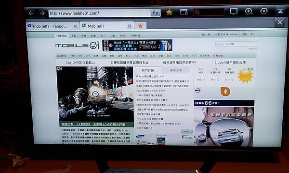289x173 pixels.
Task: Select the 熱門討論 tab
Action: pyautogui.click(x=148, y=70)
